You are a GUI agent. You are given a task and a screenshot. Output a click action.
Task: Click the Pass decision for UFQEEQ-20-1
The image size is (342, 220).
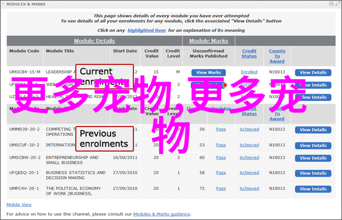[x=221, y=173]
